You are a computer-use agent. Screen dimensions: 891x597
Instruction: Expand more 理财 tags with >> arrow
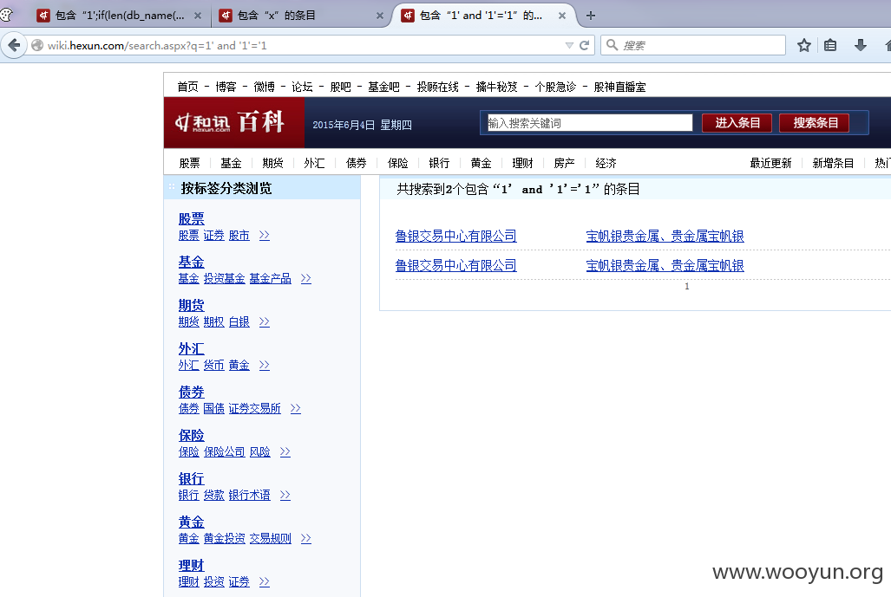point(265,581)
